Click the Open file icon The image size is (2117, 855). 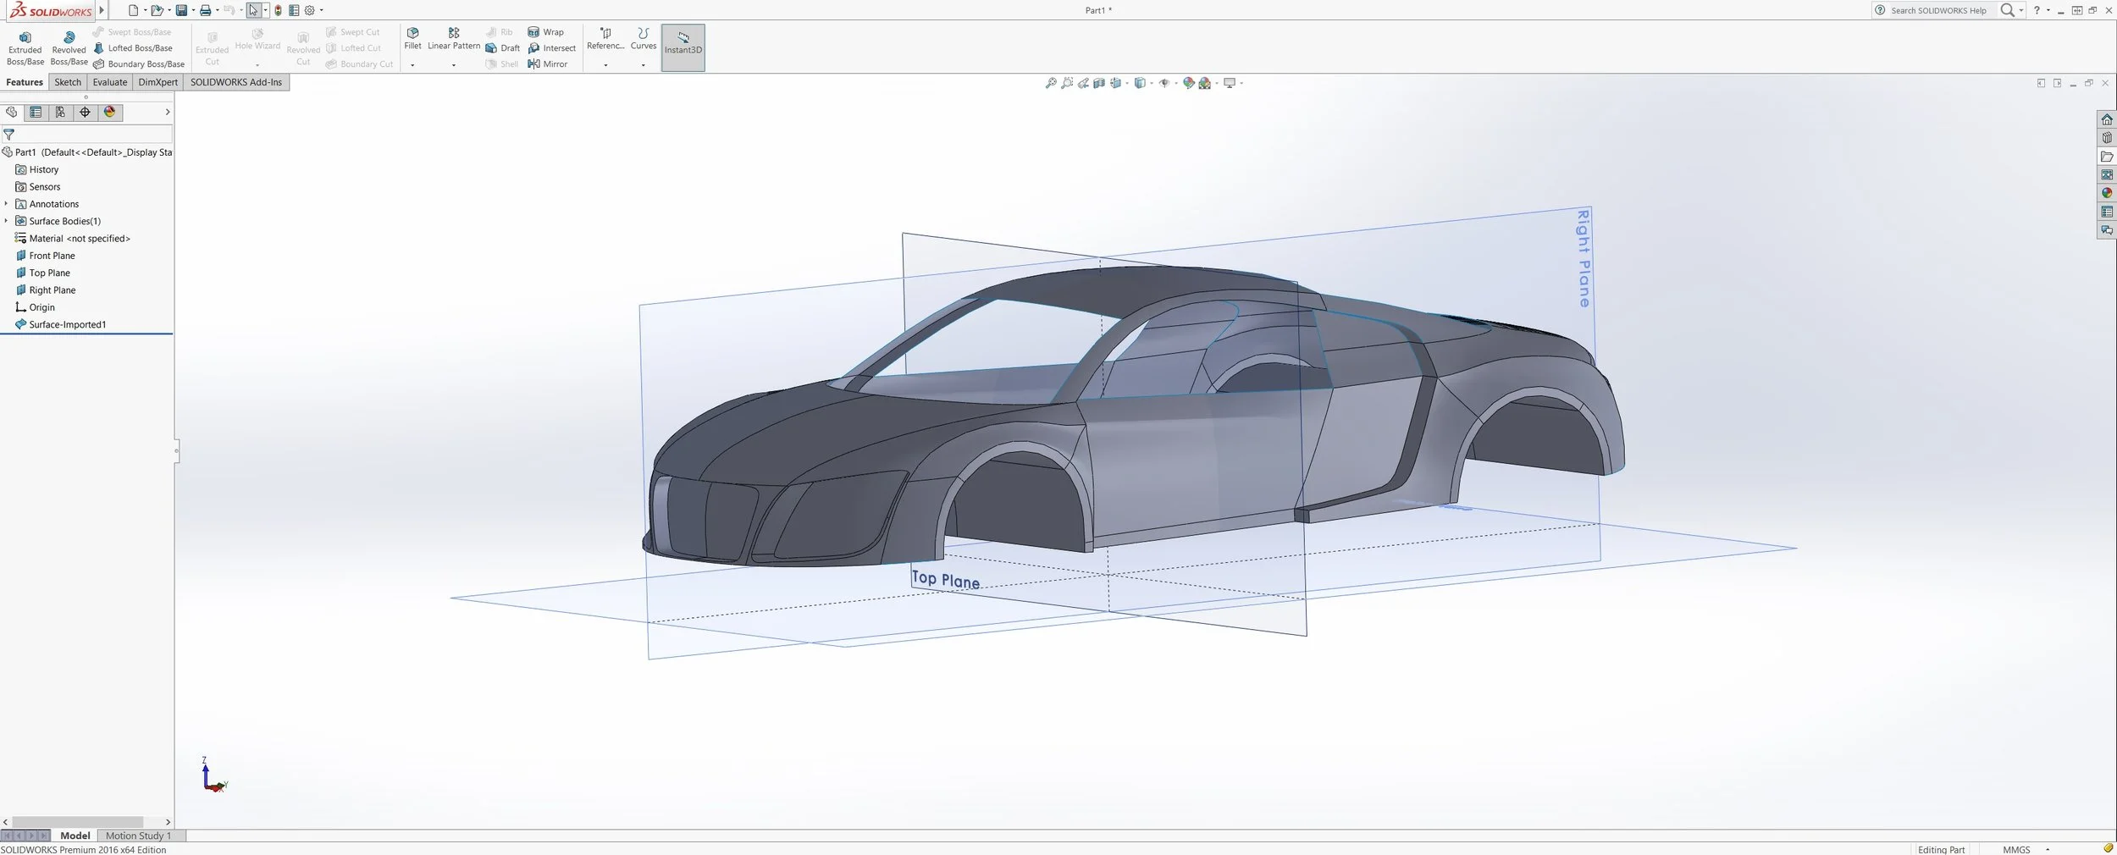pyautogui.click(x=157, y=10)
